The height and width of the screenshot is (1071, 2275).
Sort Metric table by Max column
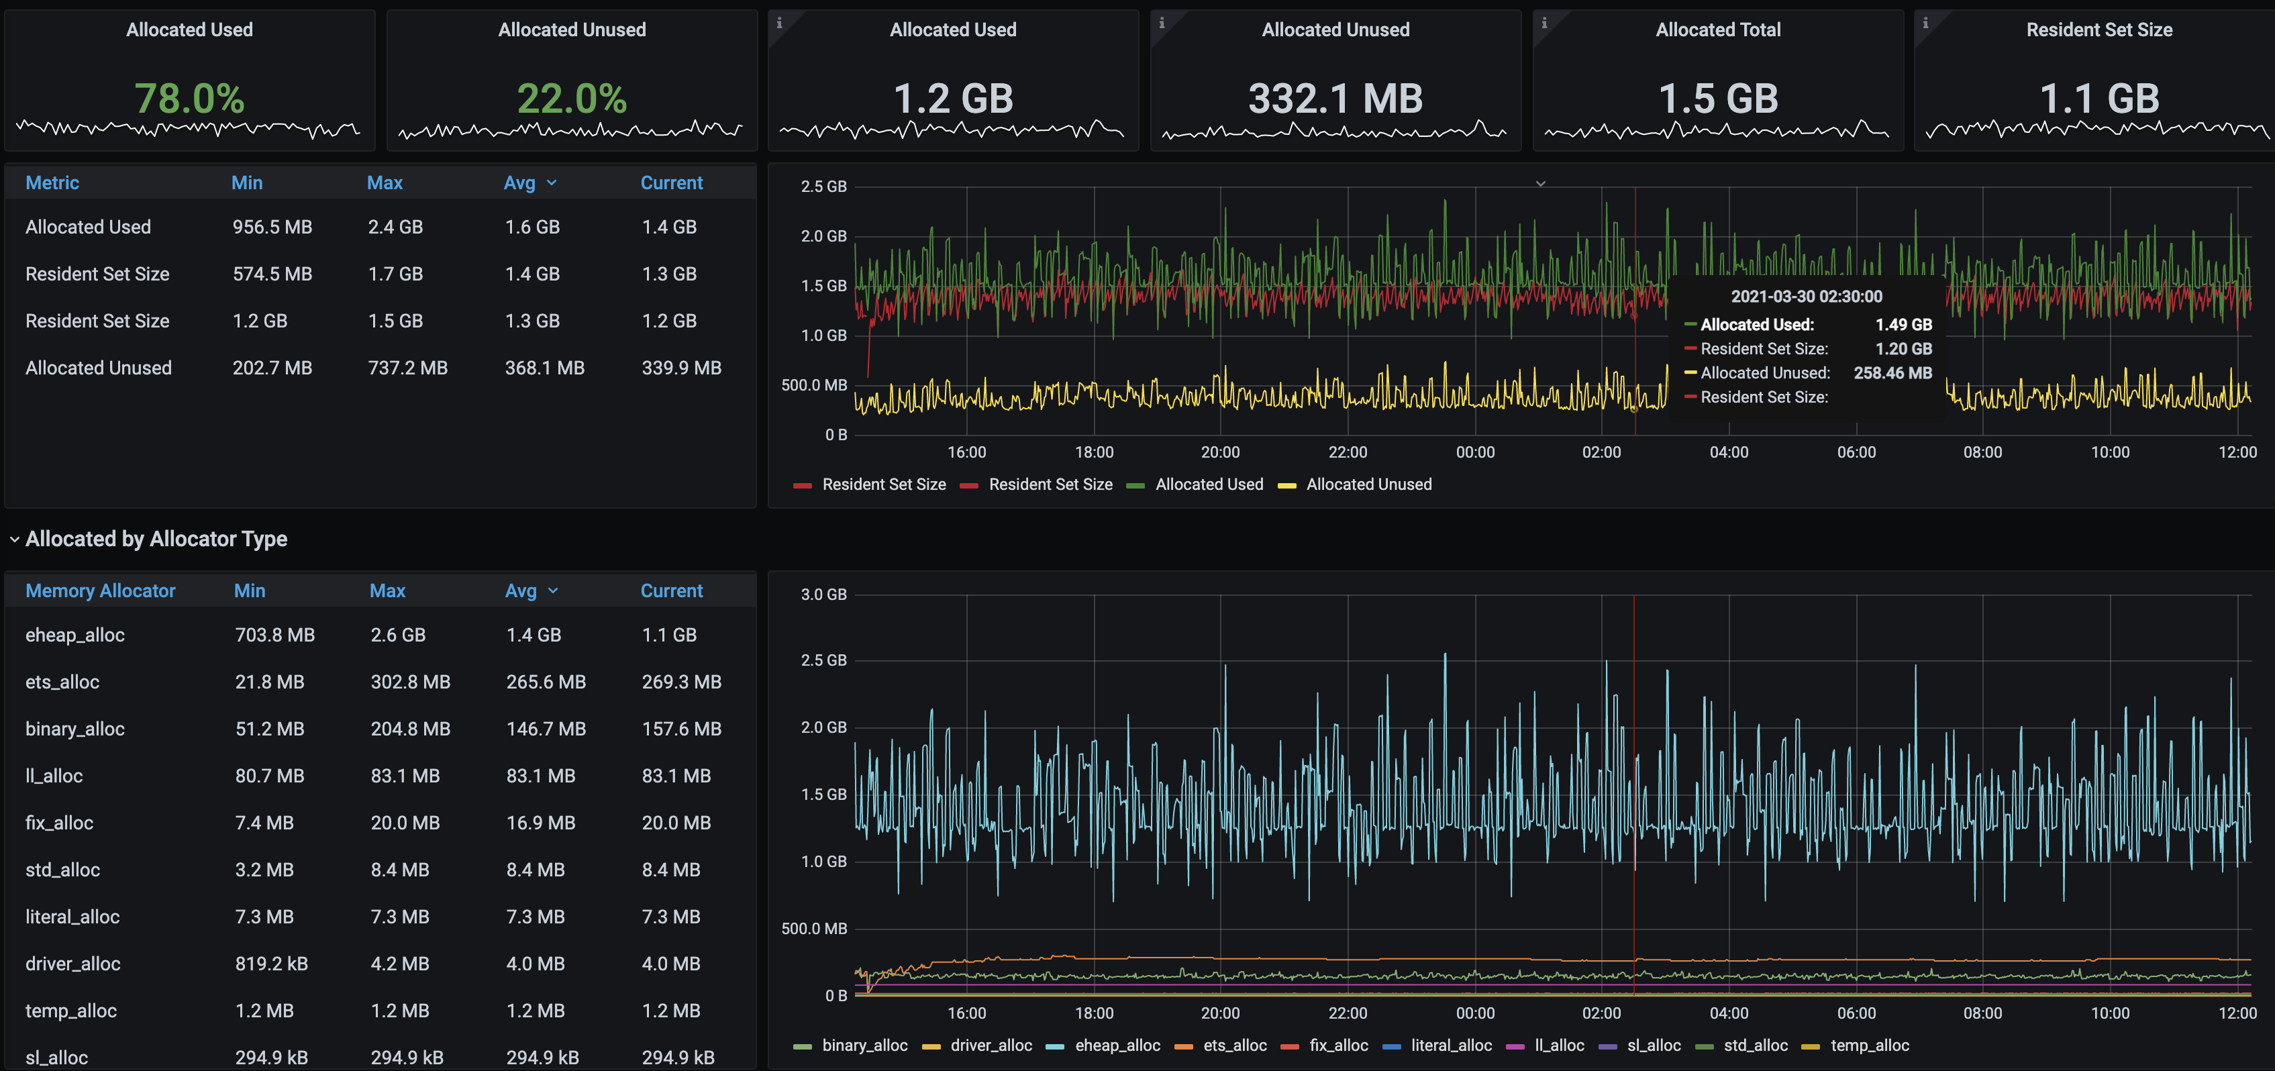coord(384,183)
